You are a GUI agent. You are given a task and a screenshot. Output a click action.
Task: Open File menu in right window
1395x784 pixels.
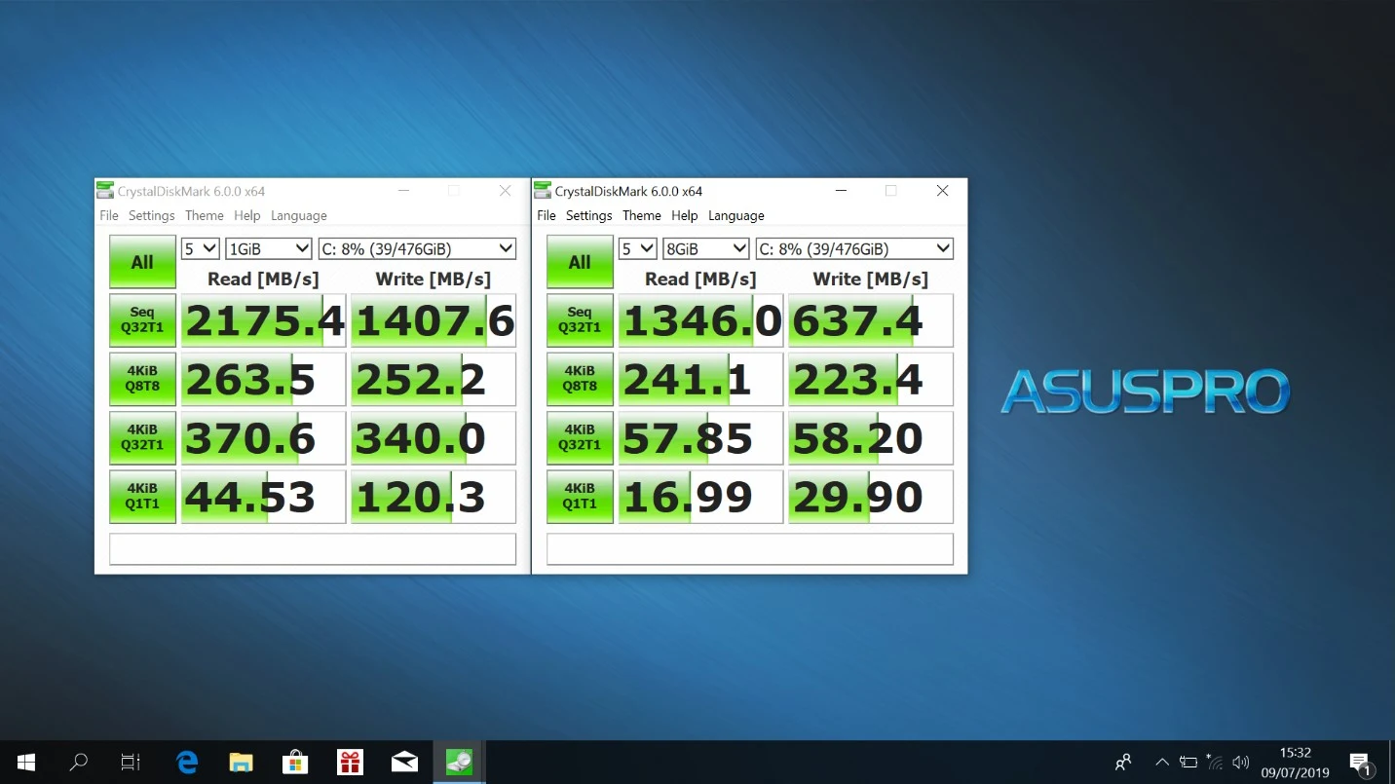[547, 215]
